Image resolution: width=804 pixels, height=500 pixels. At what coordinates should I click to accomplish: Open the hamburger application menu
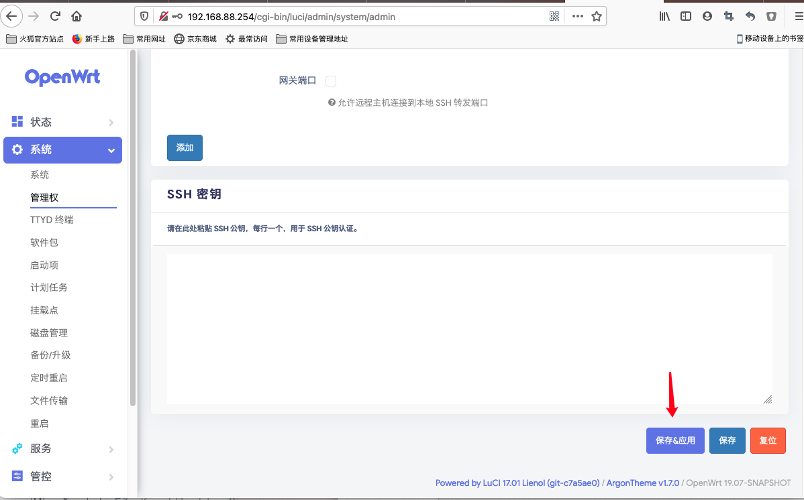pyautogui.click(x=799, y=16)
